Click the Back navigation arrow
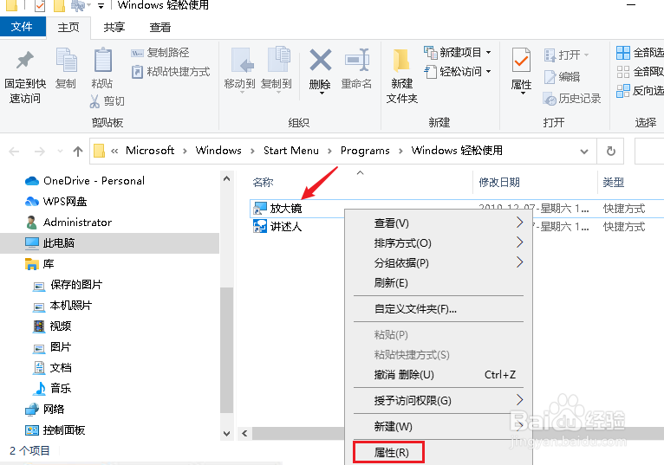Viewport: 664px width, 465px height. pos(14,151)
